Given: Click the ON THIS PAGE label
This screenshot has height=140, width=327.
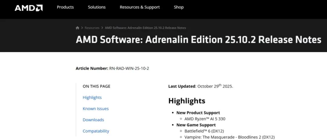Looking at the screenshot, I should [97, 86].
